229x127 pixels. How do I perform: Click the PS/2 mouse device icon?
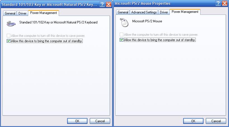tap(124, 22)
